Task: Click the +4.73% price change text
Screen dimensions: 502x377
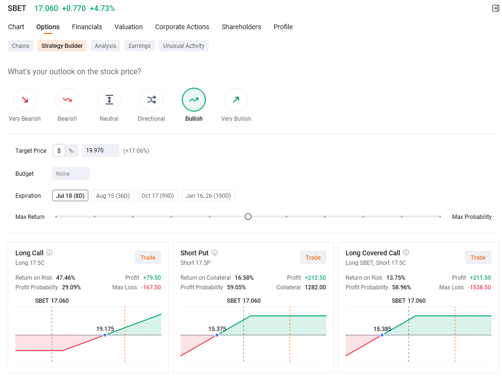Action: tap(102, 8)
